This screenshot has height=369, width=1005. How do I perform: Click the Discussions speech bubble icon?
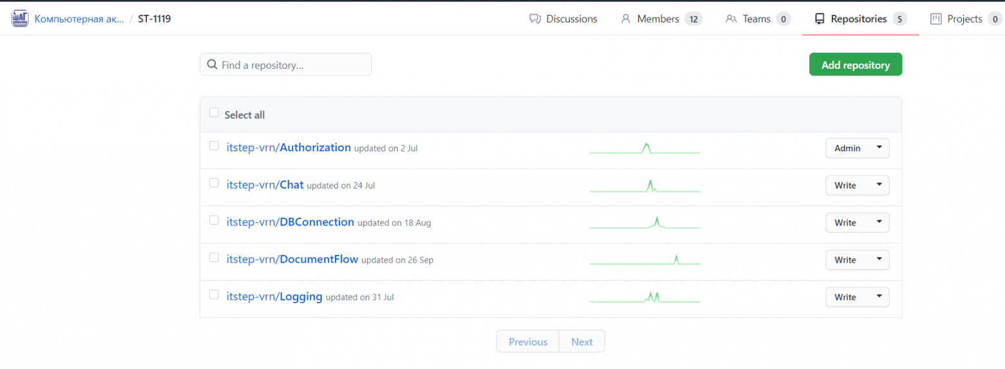point(535,19)
